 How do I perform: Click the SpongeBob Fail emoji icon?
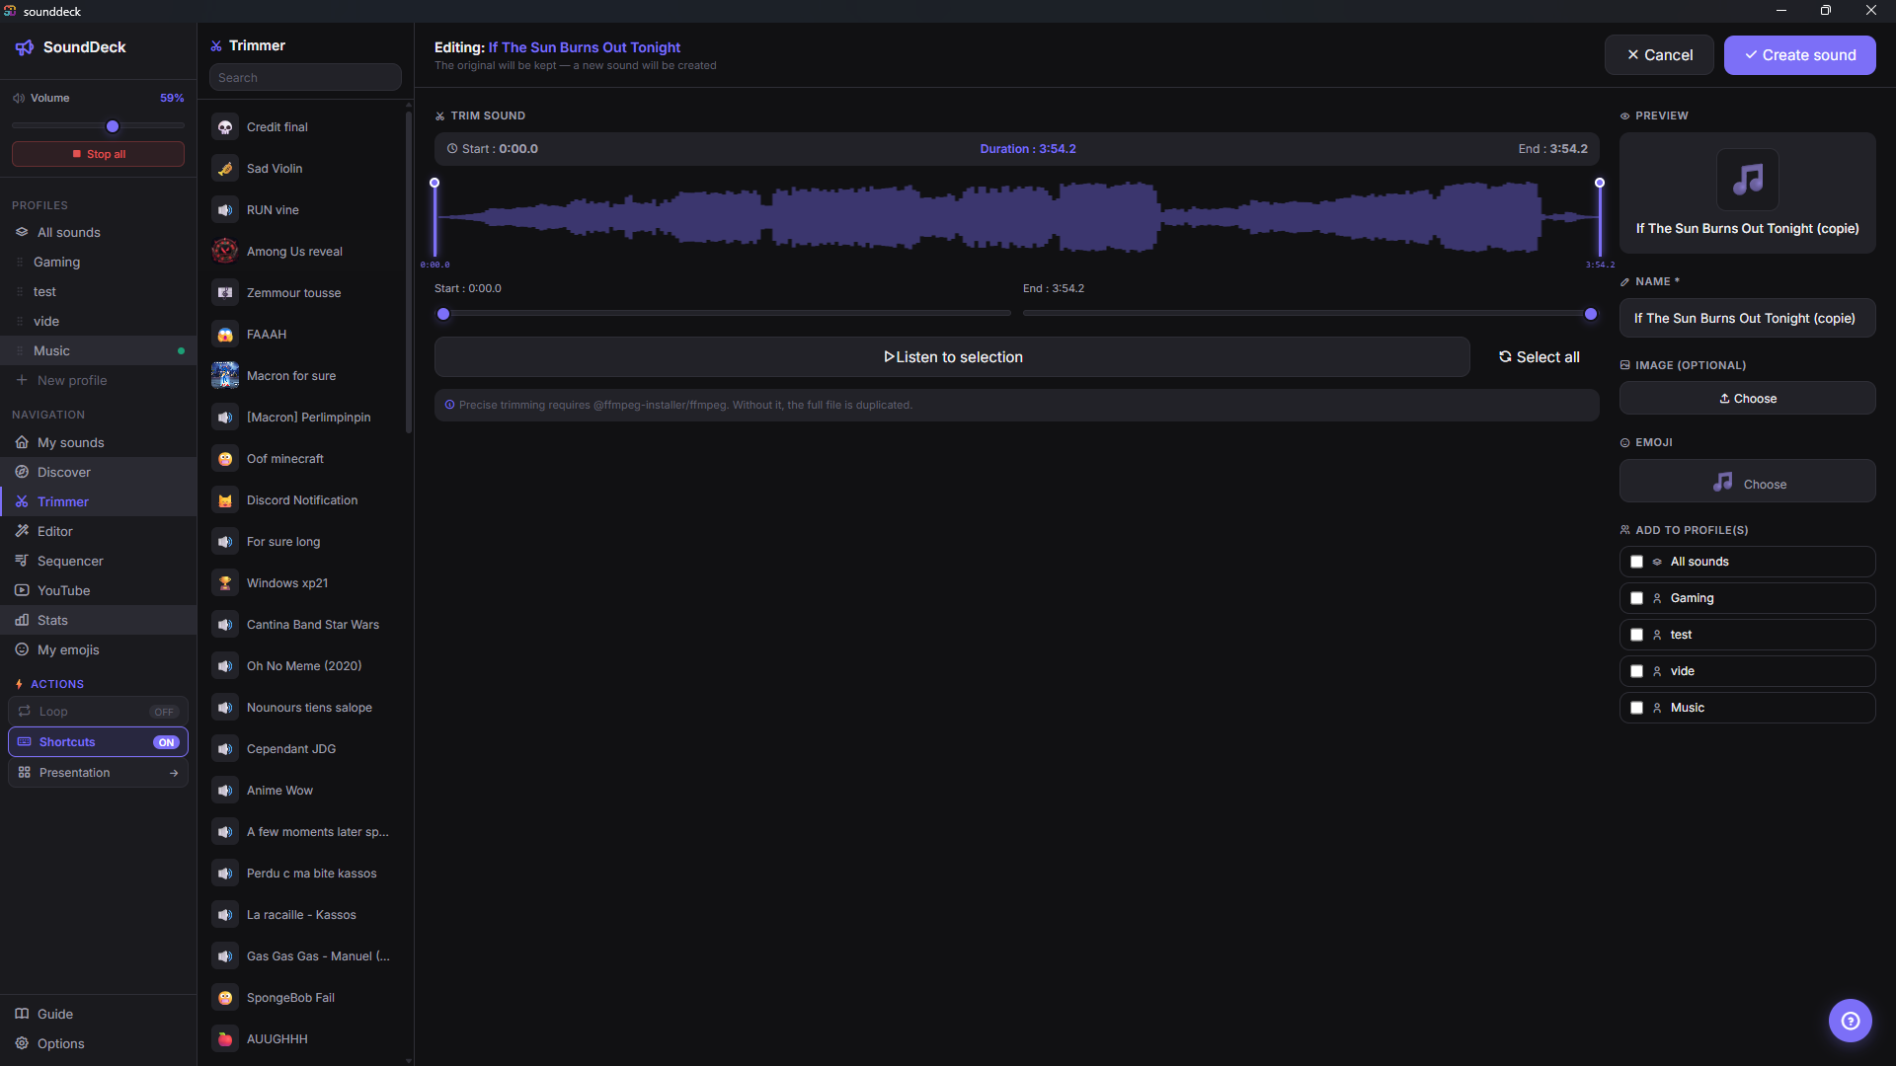coord(225,998)
